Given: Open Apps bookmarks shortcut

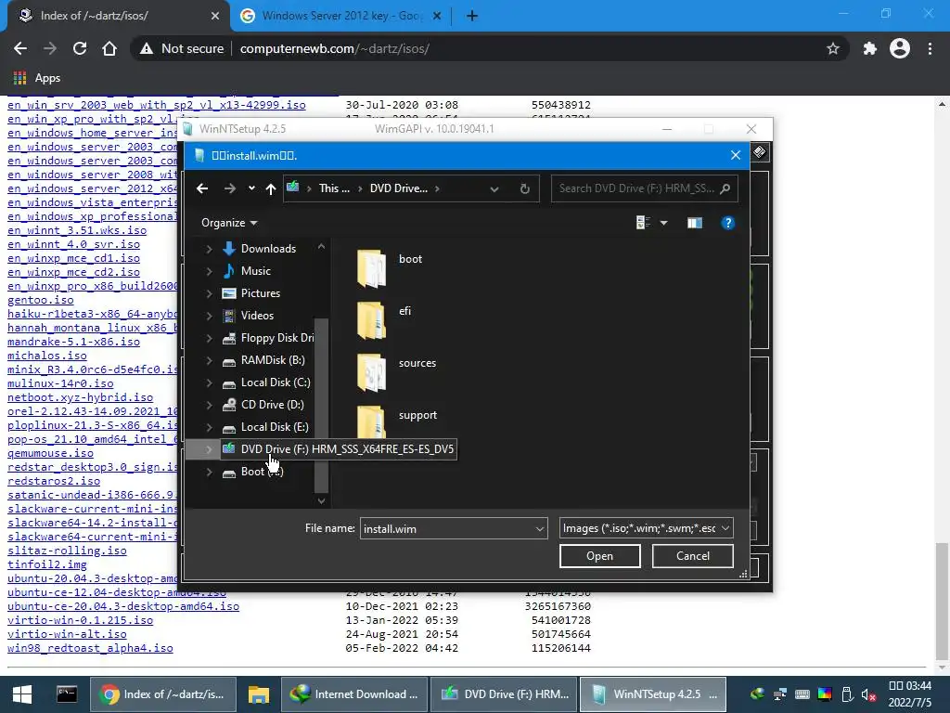Looking at the screenshot, I should pyautogui.click(x=37, y=78).
